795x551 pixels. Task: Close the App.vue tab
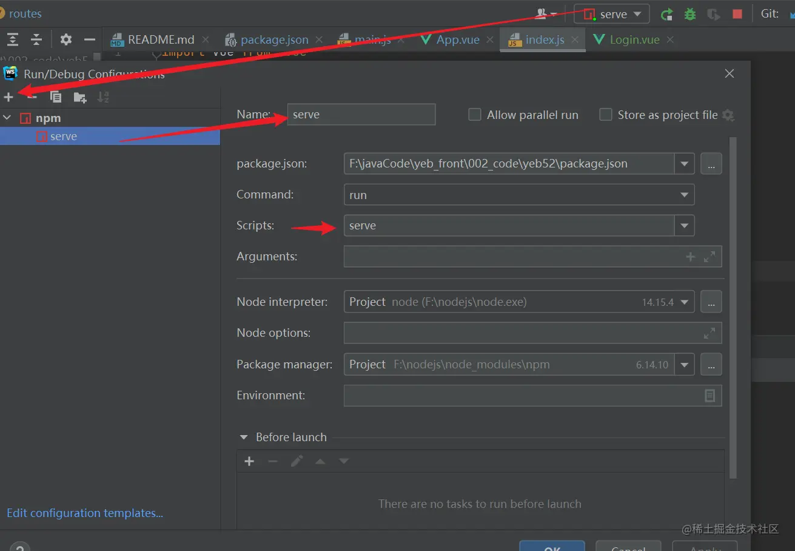(x=490, y=39)
